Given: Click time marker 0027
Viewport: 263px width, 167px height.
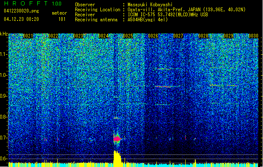Looking at the screenshot, I should (x=178, y=36).
